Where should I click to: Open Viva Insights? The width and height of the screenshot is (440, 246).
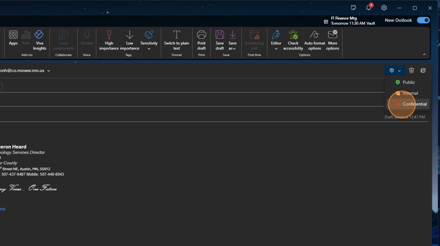click(x=39, y=40)
